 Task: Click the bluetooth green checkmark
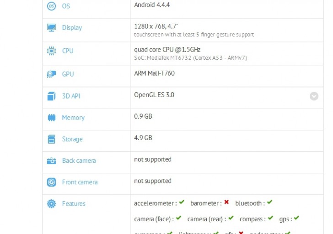click(x=269, y=203)
